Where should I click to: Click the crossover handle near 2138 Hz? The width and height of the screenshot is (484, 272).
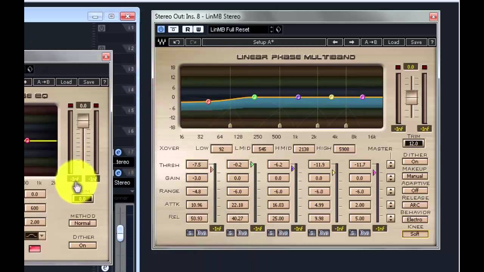pos(318,125)
